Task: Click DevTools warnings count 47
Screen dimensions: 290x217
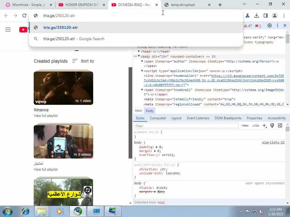Action: click(x=248, y=26)
